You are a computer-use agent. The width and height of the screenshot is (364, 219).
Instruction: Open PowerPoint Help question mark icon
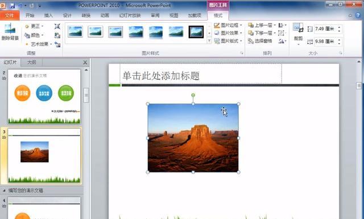coord(358,15)
